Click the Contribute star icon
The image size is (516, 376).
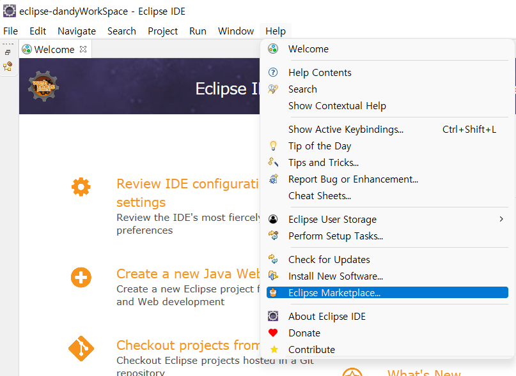[x=274, y=349]
